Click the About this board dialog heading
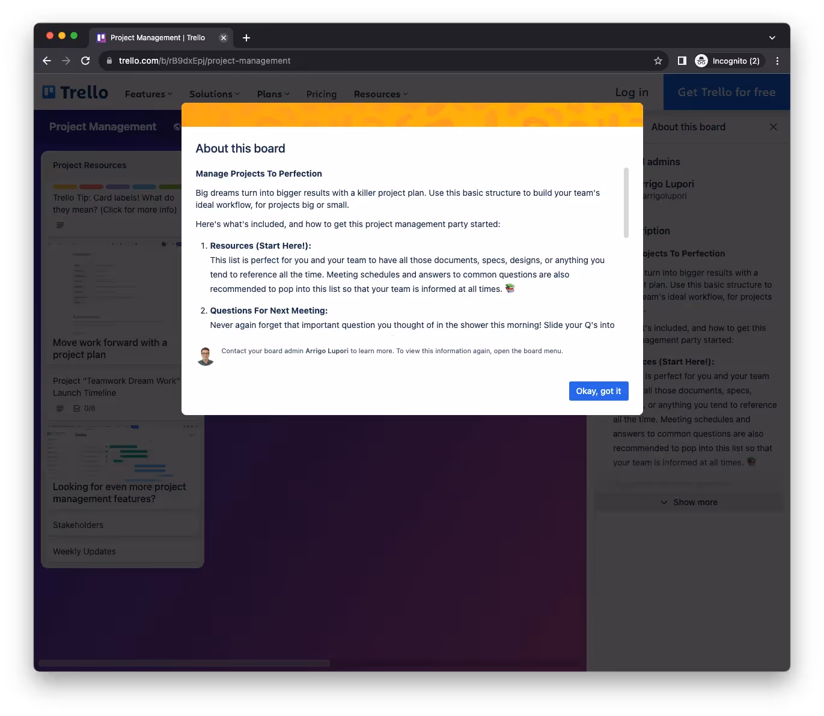 pyautogui.click(x=240, y=148)
